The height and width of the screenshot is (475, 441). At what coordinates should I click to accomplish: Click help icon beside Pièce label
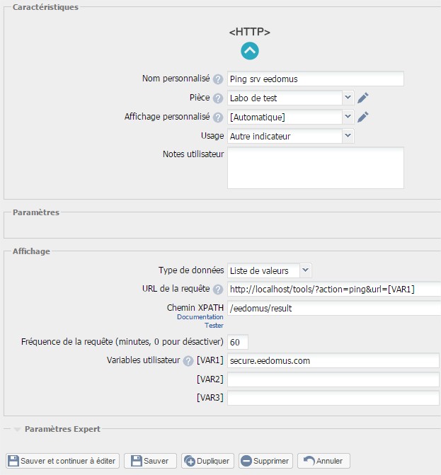218,98
